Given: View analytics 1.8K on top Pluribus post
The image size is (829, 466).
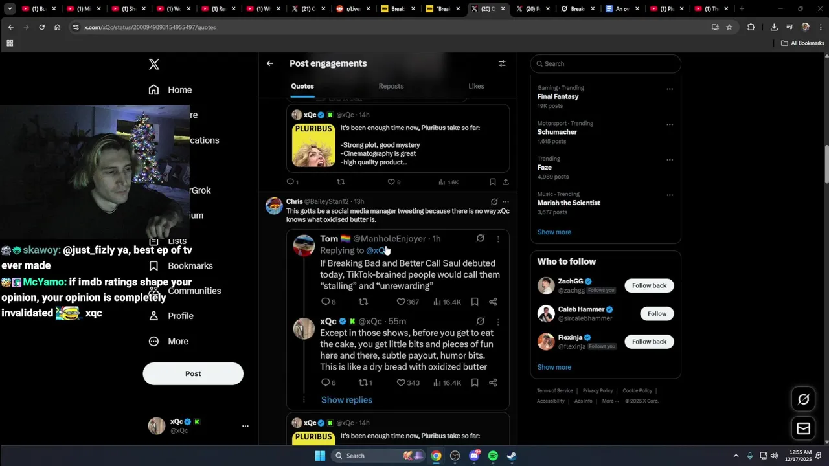Looking at the screenshot, I should pyautogui.click(x=448, y=182).
